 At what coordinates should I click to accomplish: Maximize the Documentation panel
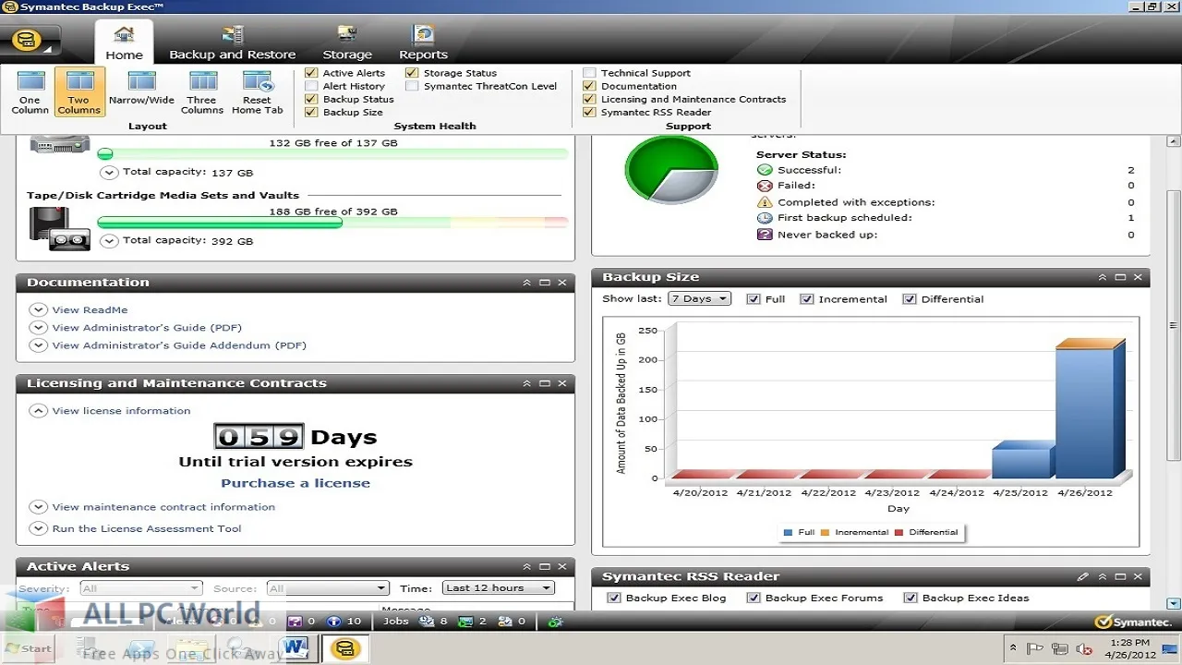click(545, 283)
